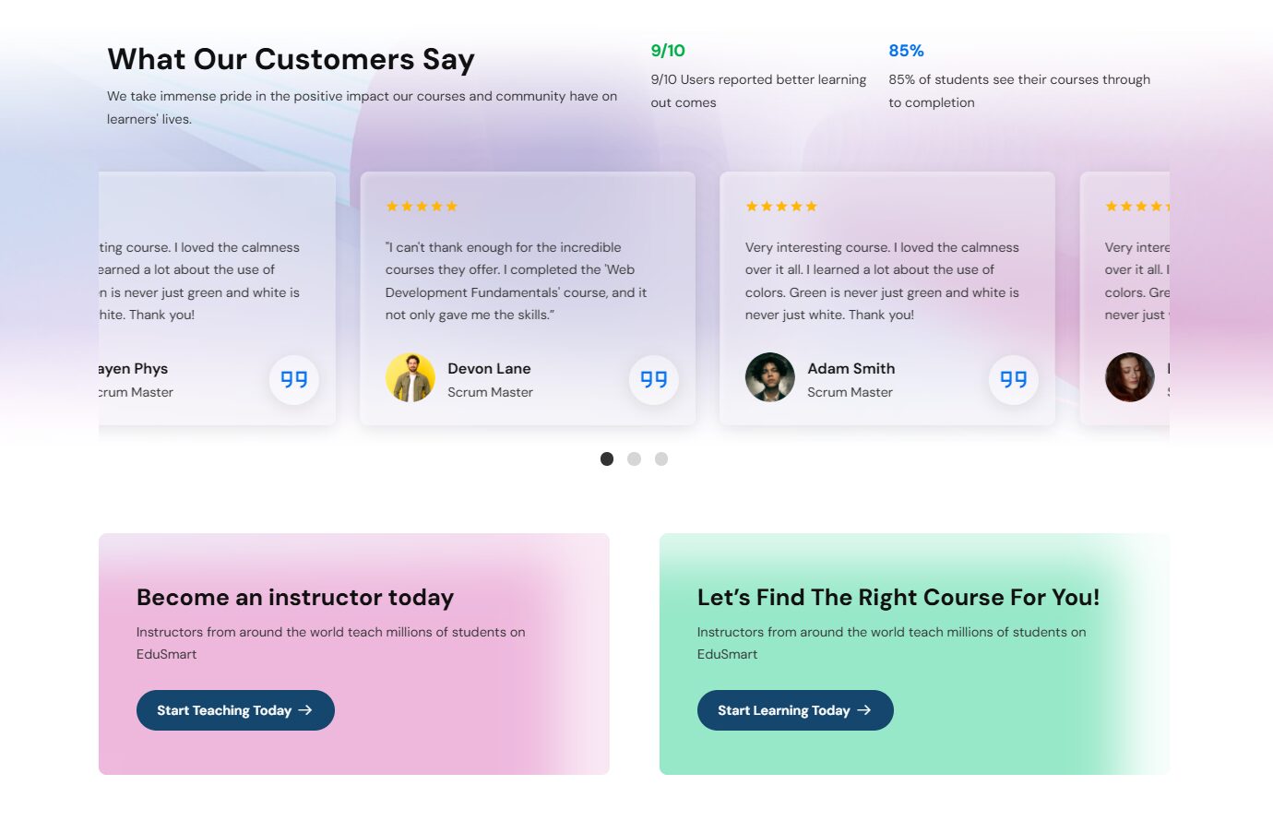
Task: Click Devon Lane's profile photo
Action: click(x=410, y=377)
